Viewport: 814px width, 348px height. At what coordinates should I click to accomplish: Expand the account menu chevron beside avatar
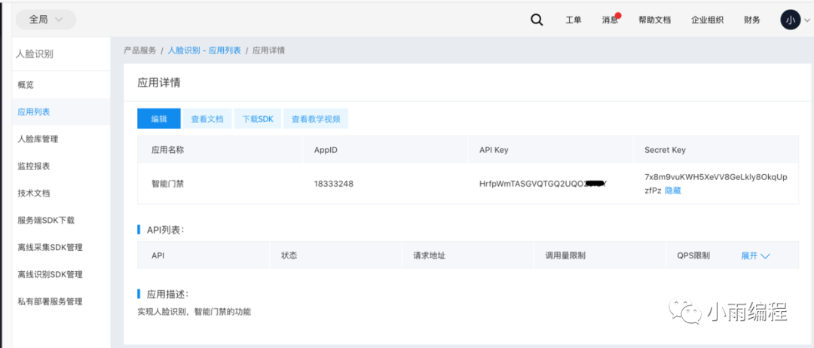(806, 20)
